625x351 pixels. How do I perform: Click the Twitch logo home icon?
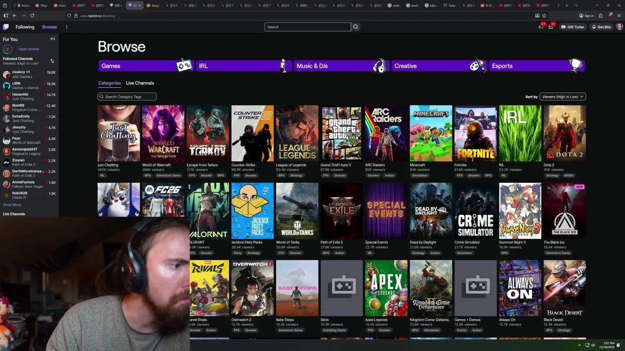[6, 27]
